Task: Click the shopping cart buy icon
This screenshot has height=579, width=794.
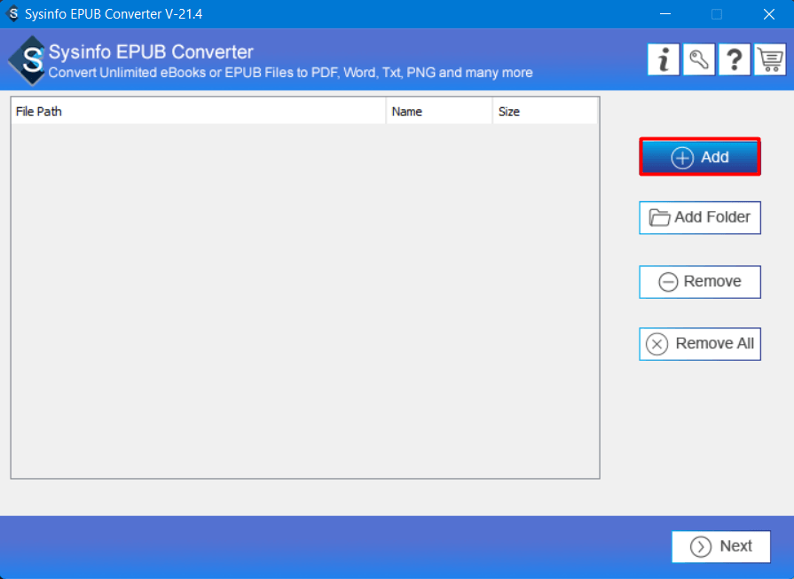Action: [x=770, y=59]
